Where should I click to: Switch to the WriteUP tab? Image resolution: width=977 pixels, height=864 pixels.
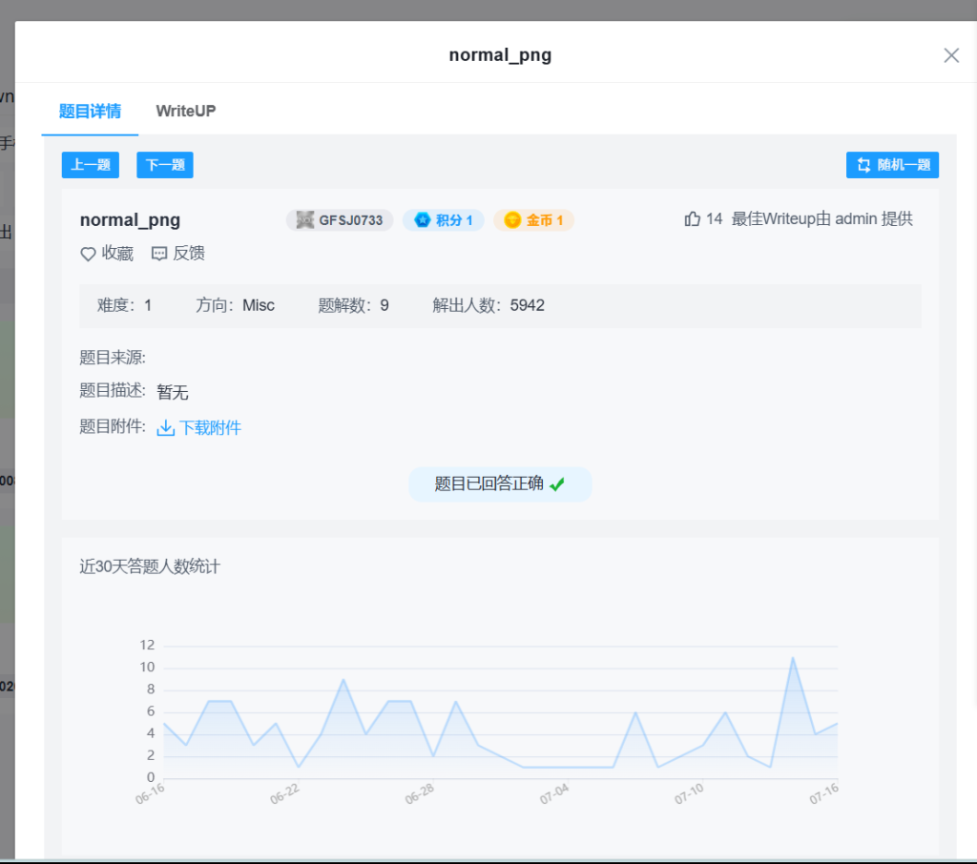tap(186, 111)
